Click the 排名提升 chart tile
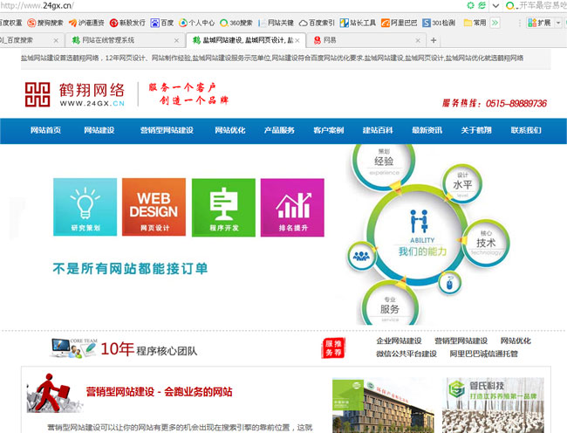The height and width of the screenshot is (433, 567). coord(292,207)
